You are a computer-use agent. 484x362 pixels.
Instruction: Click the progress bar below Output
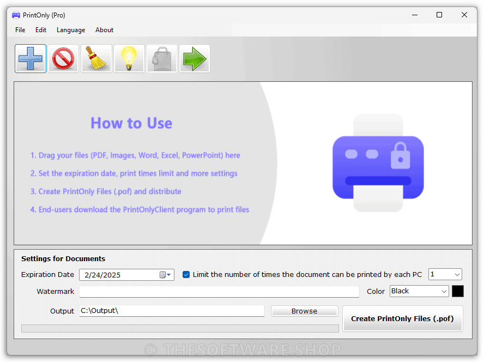coord(180,328)
